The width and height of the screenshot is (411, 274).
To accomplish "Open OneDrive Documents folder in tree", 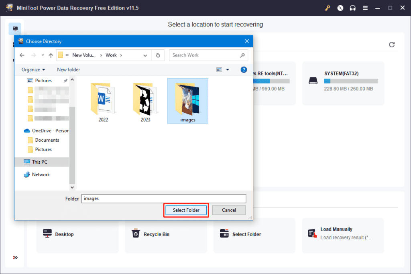I will click(43, 140).
